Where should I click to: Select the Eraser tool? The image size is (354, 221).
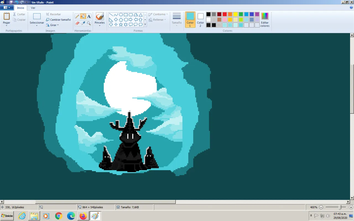[x=77, y=23]
